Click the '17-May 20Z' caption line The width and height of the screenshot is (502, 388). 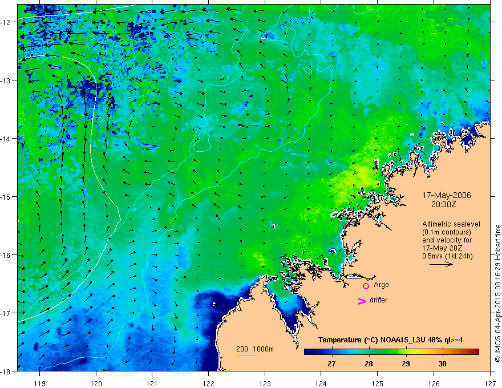coord(442,248)
